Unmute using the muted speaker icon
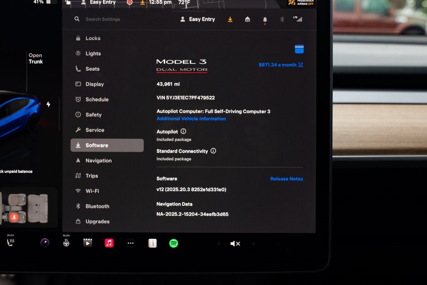The height and width of the screenshot is (285, 427). pos(235,244)
